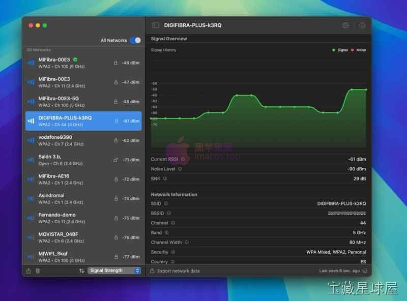Image resolution: width=407 pixels, height=301 pixels.
Task: Select the Asindromai network
Action: point(83,198)
